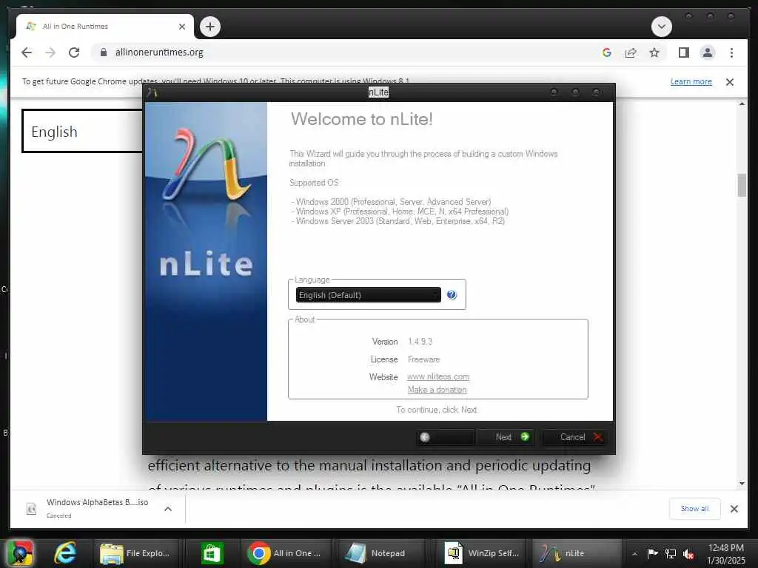This screenshot has width=758, height=568.
Task: Reload the allinoneruntimes.org page
Action: pos(74,53)
